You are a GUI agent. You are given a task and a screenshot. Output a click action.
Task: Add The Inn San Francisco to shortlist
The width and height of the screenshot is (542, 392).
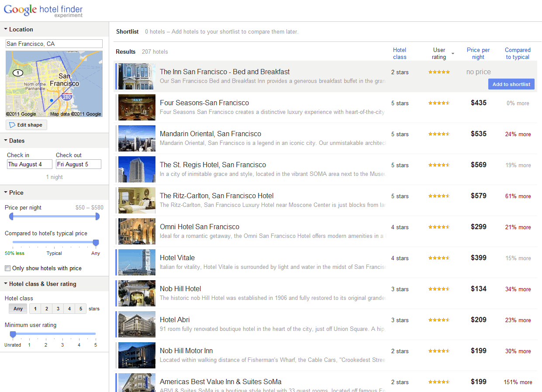click(x=511, y=84)
